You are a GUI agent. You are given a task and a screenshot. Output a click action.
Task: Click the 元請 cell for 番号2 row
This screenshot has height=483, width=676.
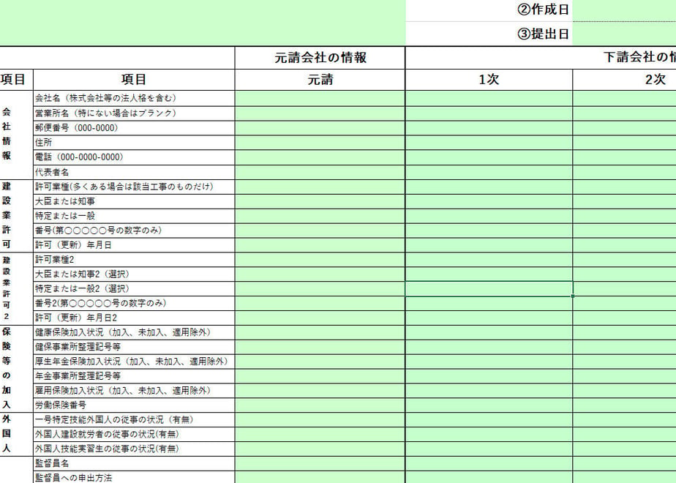[x=320, y=304]
